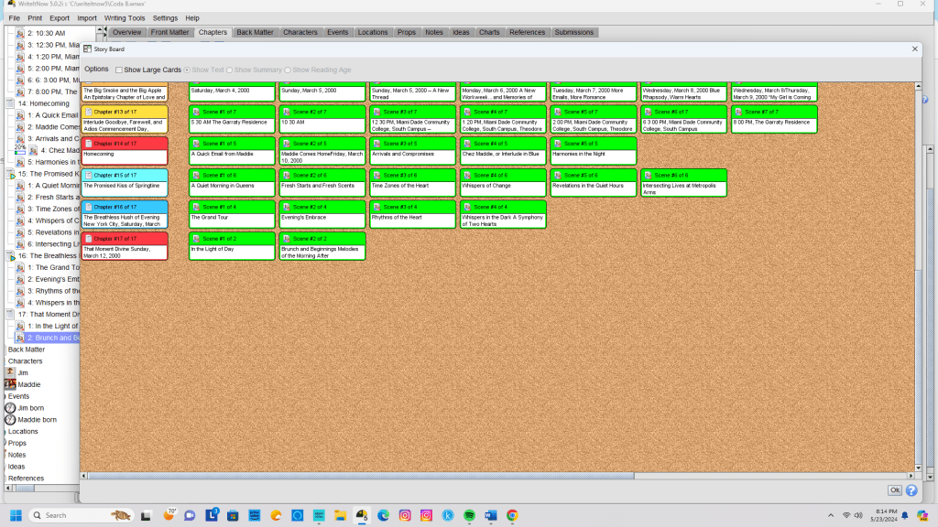This screenshot has width=938, height=527.
Task: Click Maddie's character portrait icon
Action: click(10, 384)
